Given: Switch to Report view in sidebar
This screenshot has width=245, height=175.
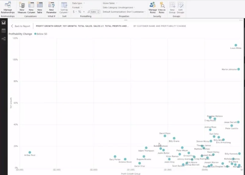Looking at the screenshot, I should 4,23.
